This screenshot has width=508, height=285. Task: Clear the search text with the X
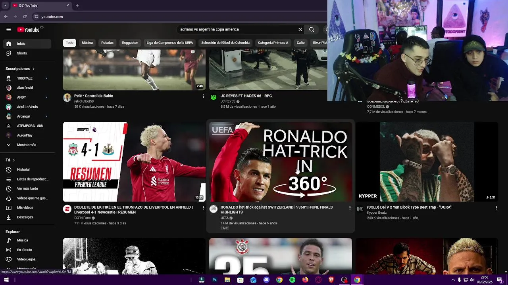pos(300,29)
